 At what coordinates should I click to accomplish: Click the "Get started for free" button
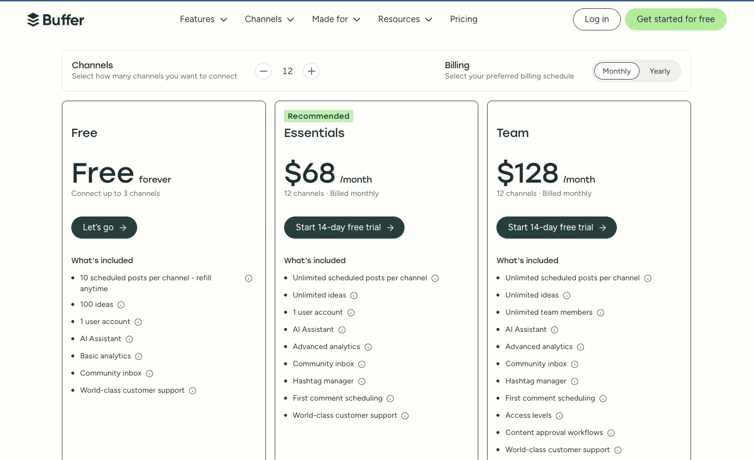pyautogui.click(x=675, y=19)
